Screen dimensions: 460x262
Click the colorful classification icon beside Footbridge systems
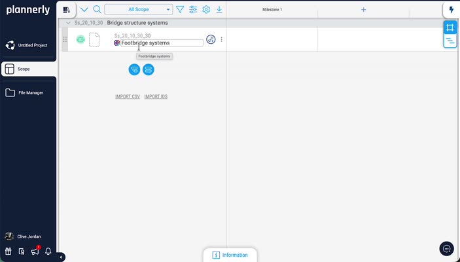[116, 43]
